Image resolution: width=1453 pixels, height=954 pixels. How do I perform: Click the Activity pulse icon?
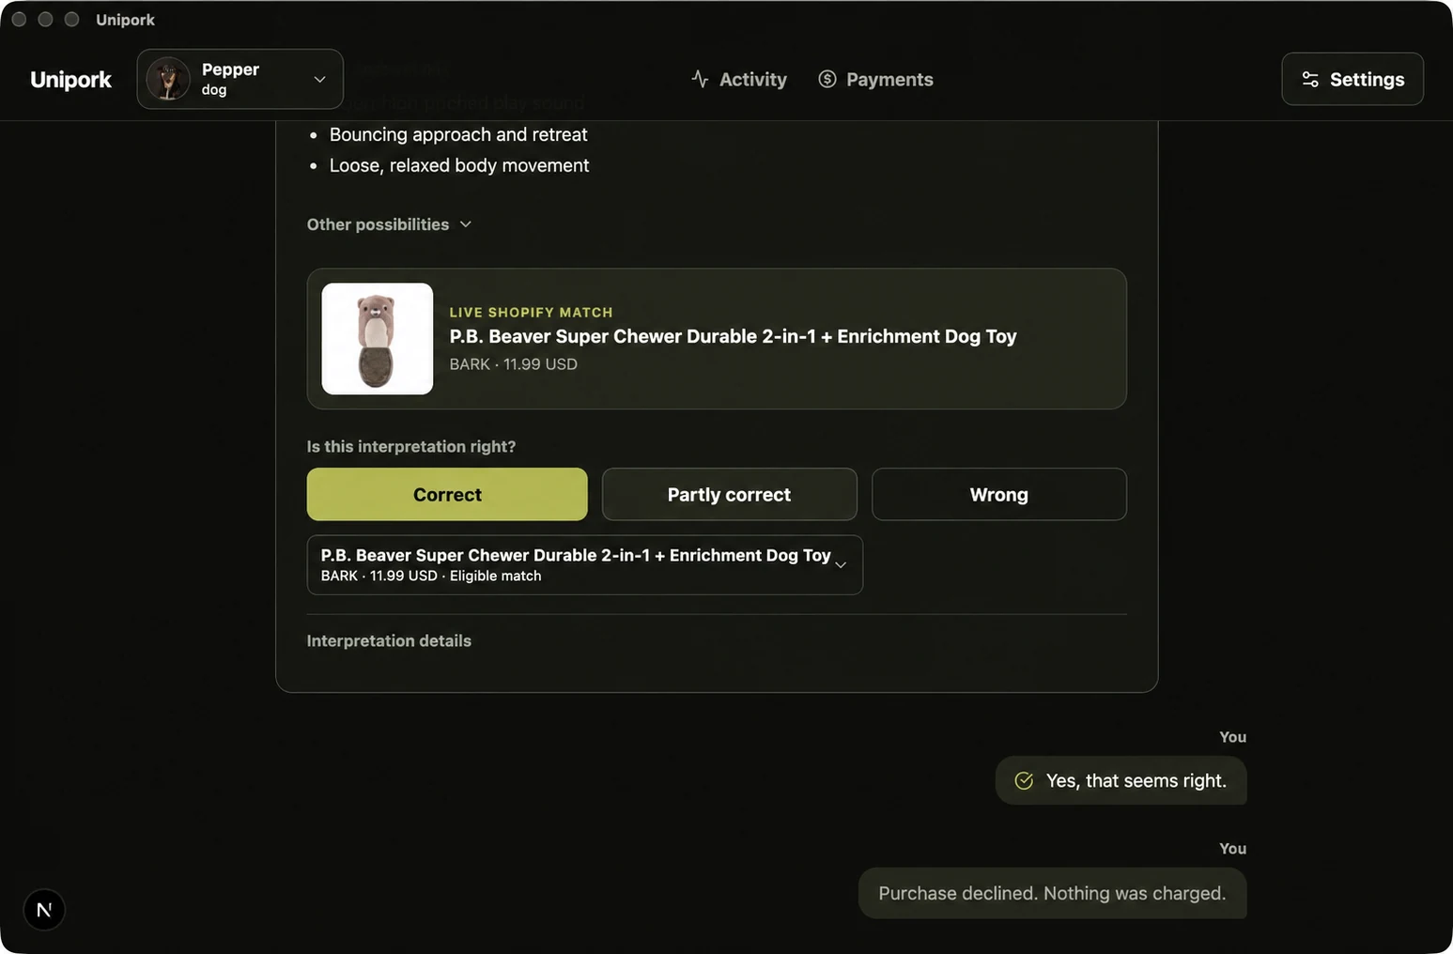tap(700, 79)
